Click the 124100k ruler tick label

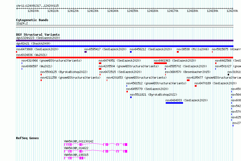tap(33, 11)
